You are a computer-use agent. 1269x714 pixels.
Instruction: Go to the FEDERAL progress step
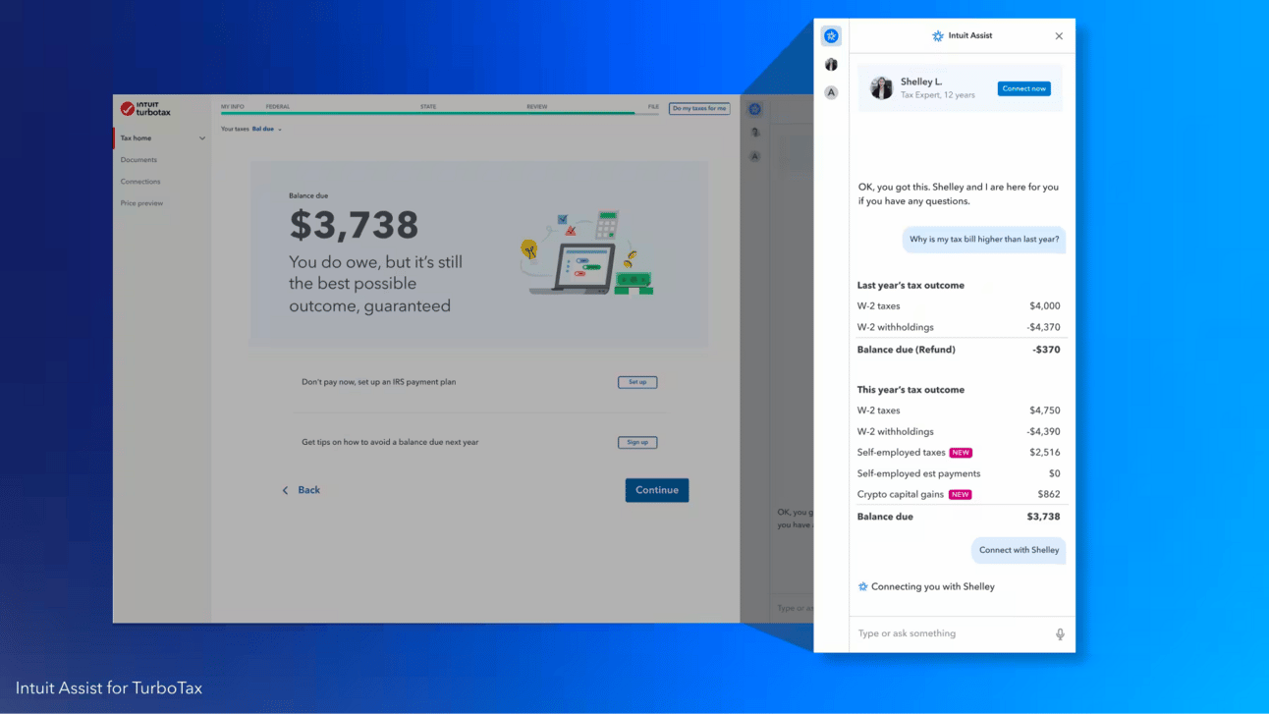coord(278,106)
